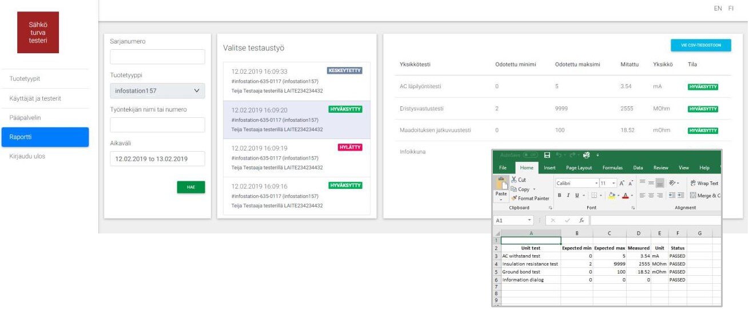Screen dimensions: 749x309
Task: Click the Redo arrow in Excel
Action: (x=572, y=155)
